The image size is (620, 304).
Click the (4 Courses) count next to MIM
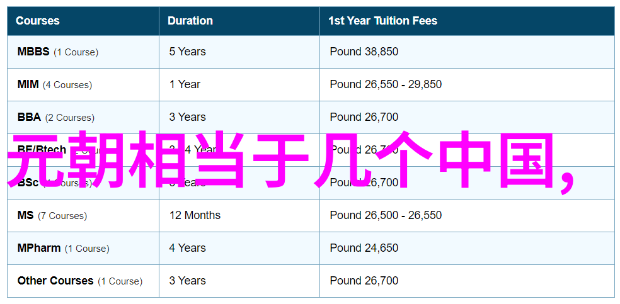click(x=67, y=85)
